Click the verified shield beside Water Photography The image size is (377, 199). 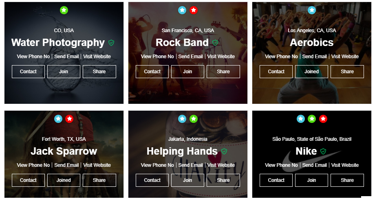111,43
